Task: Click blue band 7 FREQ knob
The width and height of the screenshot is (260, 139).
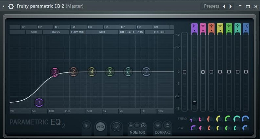Action: [245, 119]
